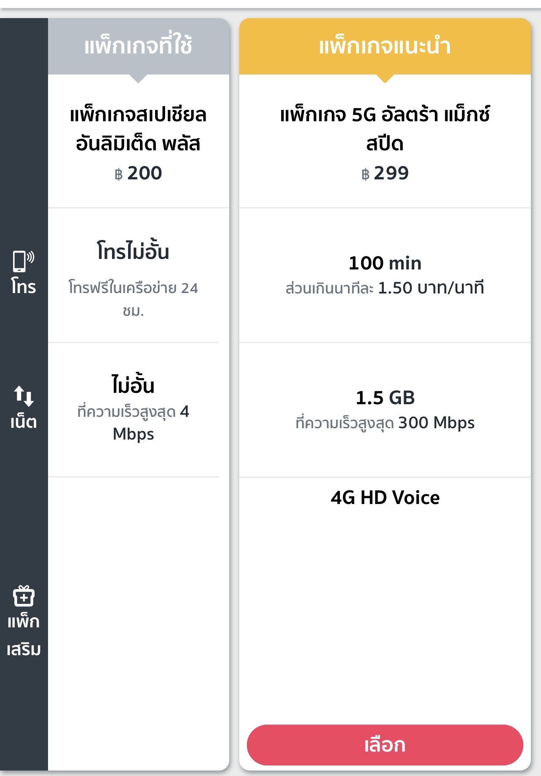Select the เน็ต sidebar label
Image resolution: width=541 pixels, height=776 pixels.
pyautogui.click(x=24, y=421)
